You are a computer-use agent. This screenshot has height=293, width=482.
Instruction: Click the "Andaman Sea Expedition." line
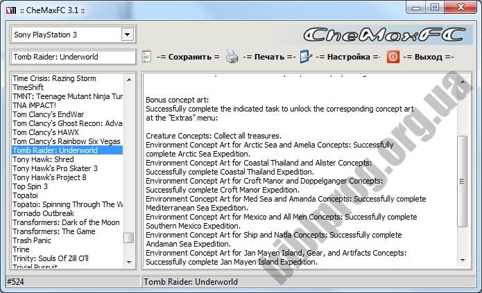(188, 244)
